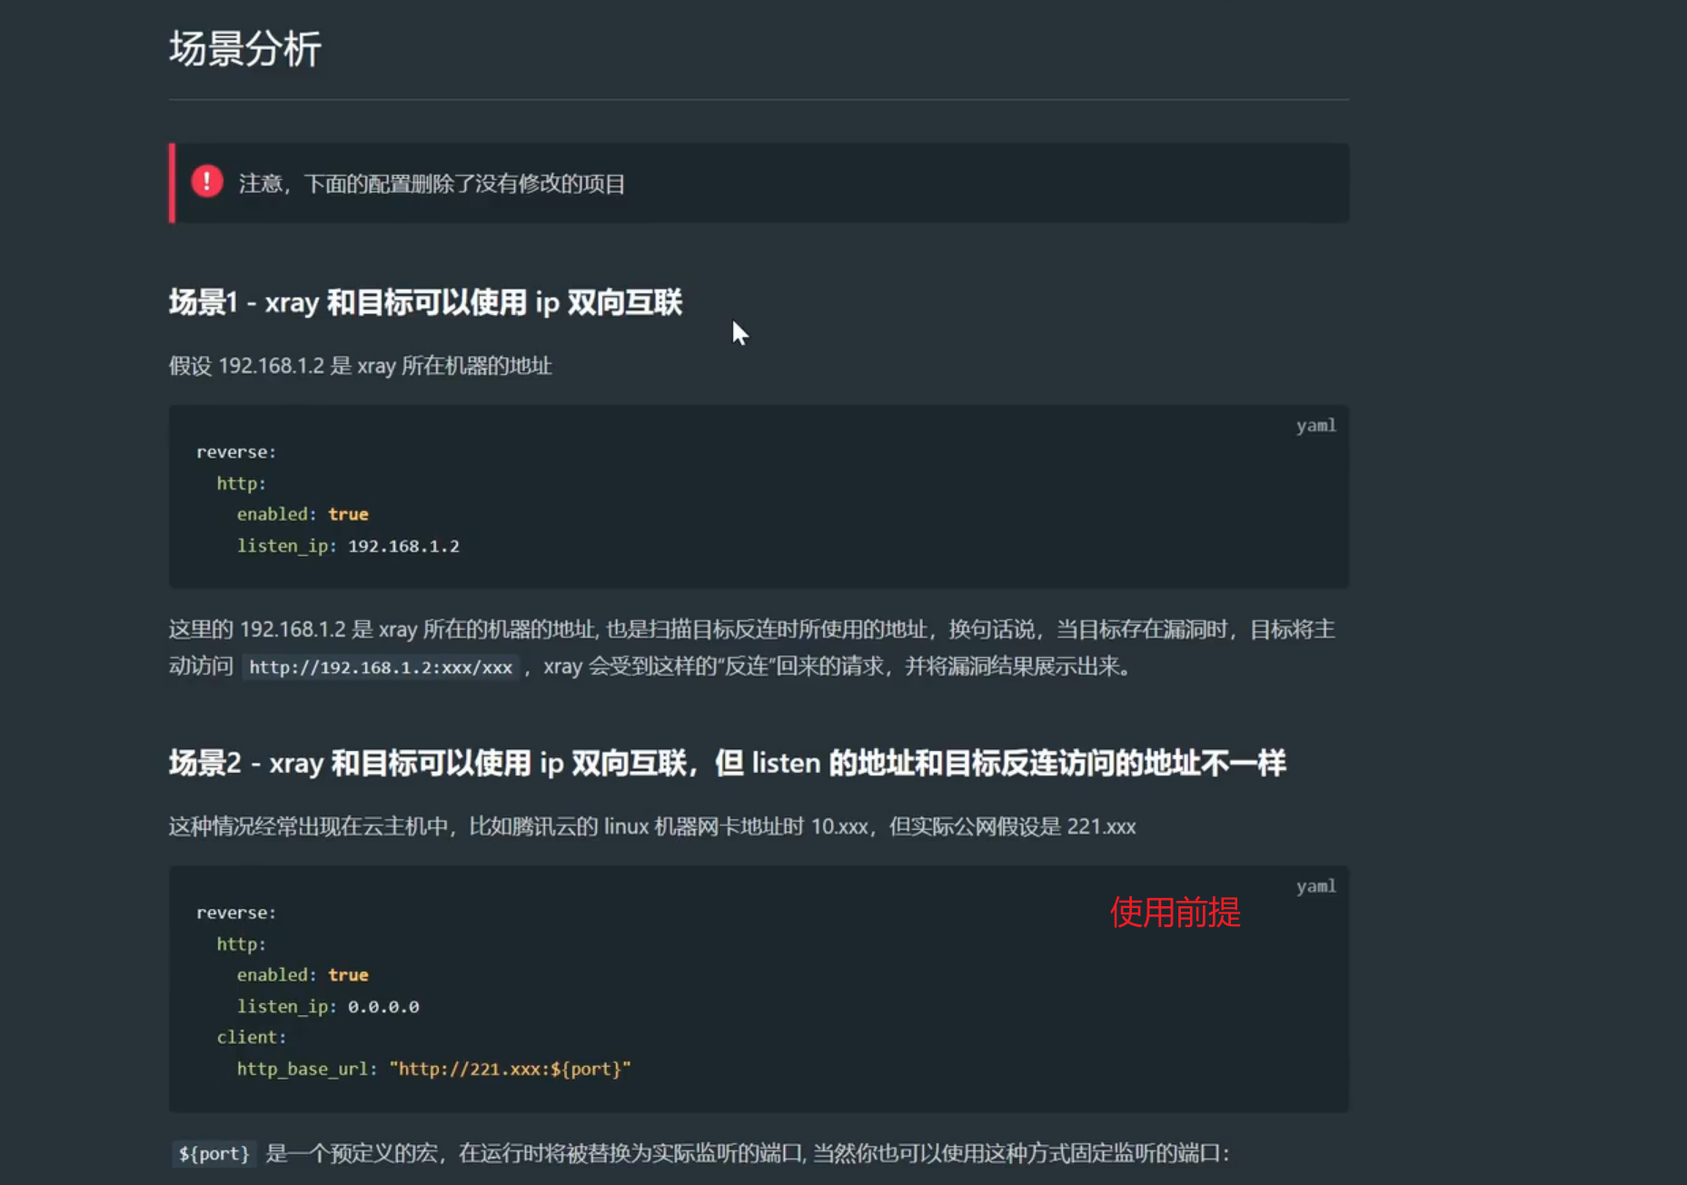Click the listen_ip 192.168.1.2 line

[348, 546]
